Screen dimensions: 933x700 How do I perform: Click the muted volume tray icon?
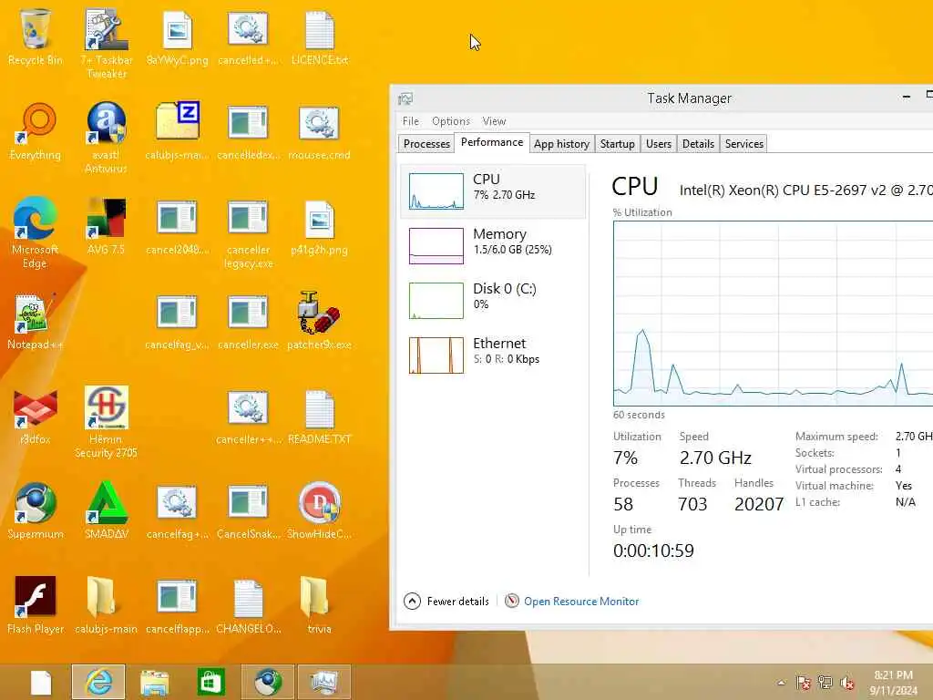pyautogui.click(x=847, y=683)
